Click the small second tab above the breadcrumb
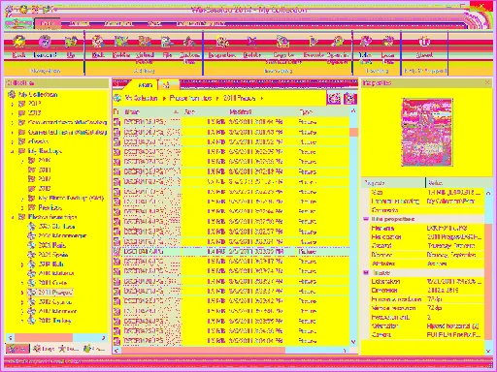Image resolution: width=497 pixels, height=372 pixels. [x=167, y=85]
